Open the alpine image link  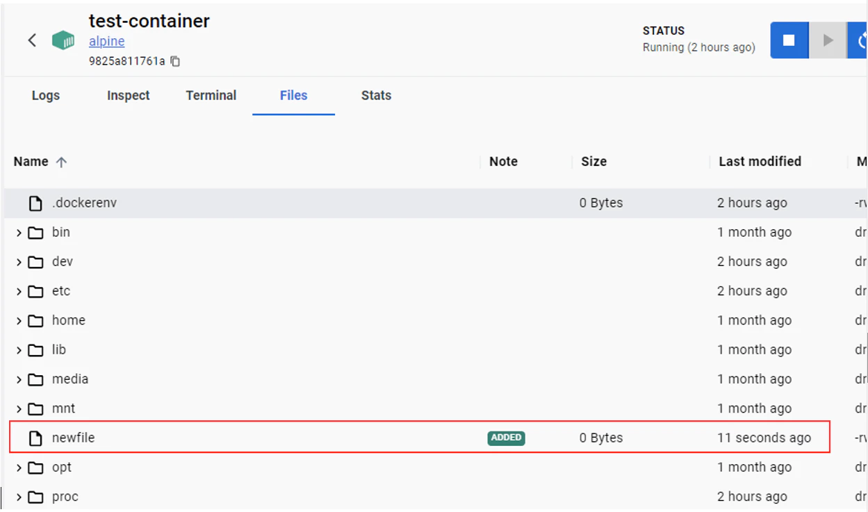106,41
